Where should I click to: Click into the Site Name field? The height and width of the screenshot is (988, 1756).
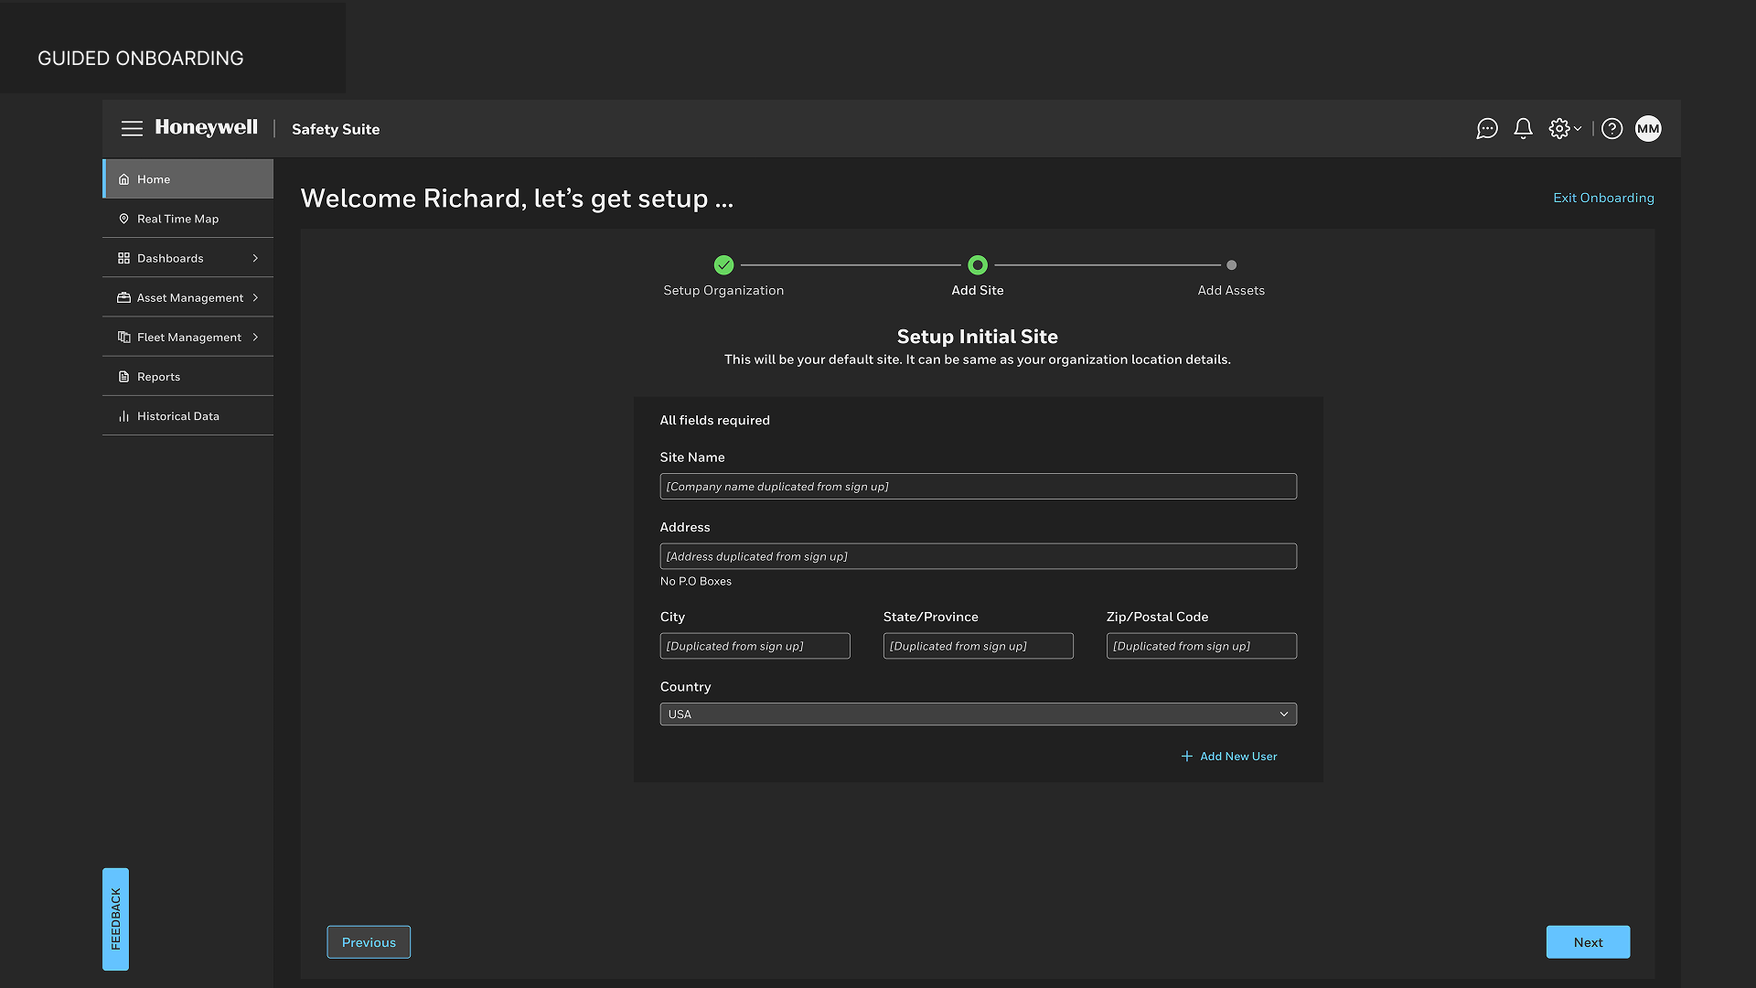click(978, 487)
